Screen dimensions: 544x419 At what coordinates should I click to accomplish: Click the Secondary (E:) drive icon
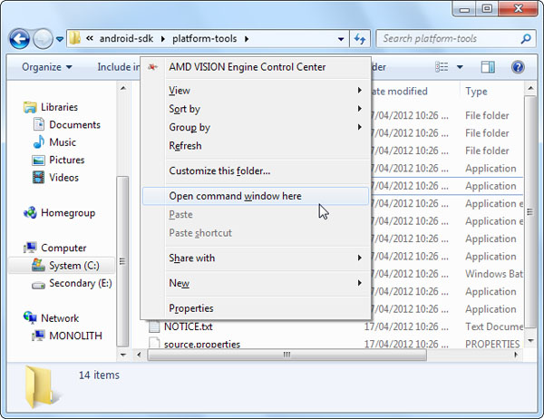pyautogui.click(x=38, y=285)
